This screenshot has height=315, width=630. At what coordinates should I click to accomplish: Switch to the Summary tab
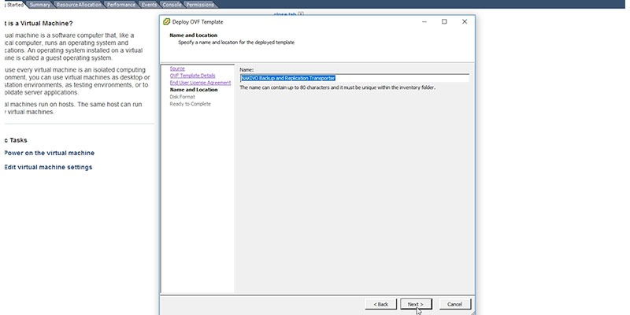[x=40, y=5]
